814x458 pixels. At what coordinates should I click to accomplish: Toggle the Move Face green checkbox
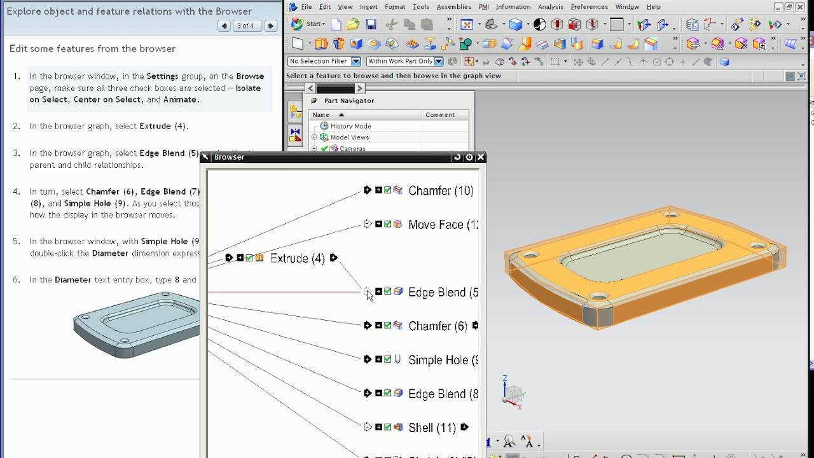pos(388,224)
